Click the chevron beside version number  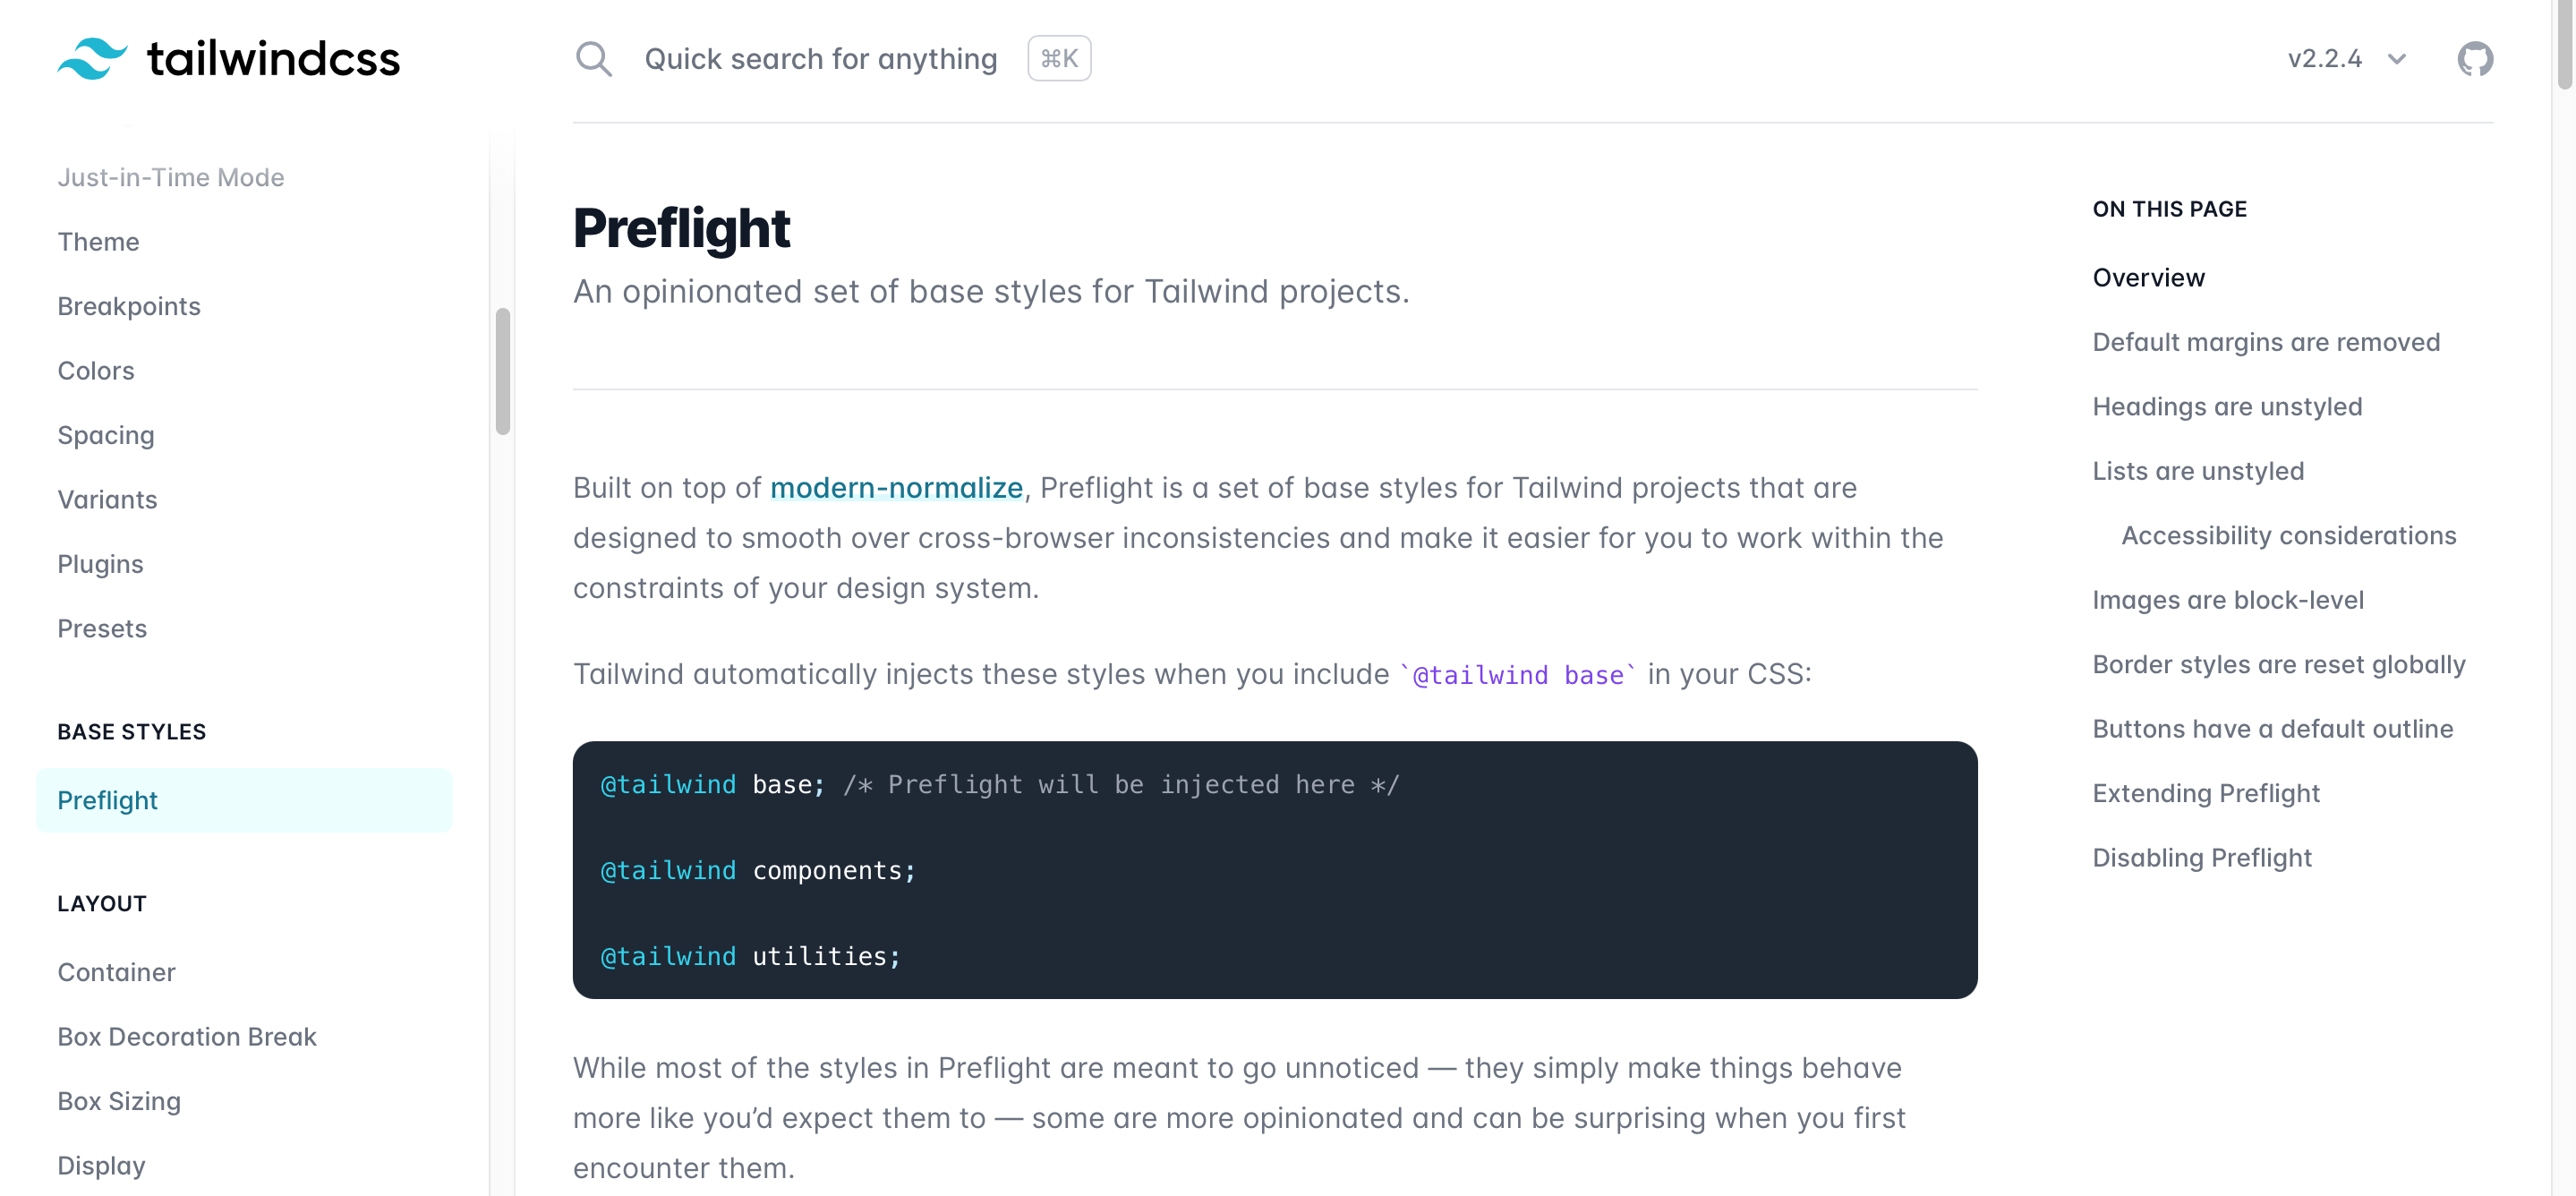point(2397,59)
